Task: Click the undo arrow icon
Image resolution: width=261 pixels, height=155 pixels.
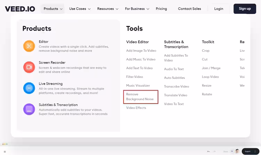Action: point(208,152)
